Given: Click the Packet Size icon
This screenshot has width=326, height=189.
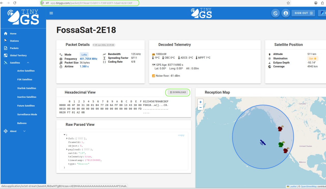Looking at the screenshot, I should [61, 63].
